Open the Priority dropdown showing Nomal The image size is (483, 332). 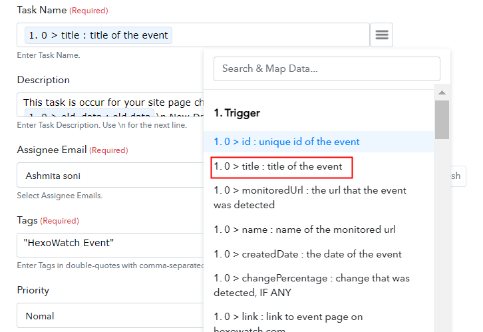point(110,315)
